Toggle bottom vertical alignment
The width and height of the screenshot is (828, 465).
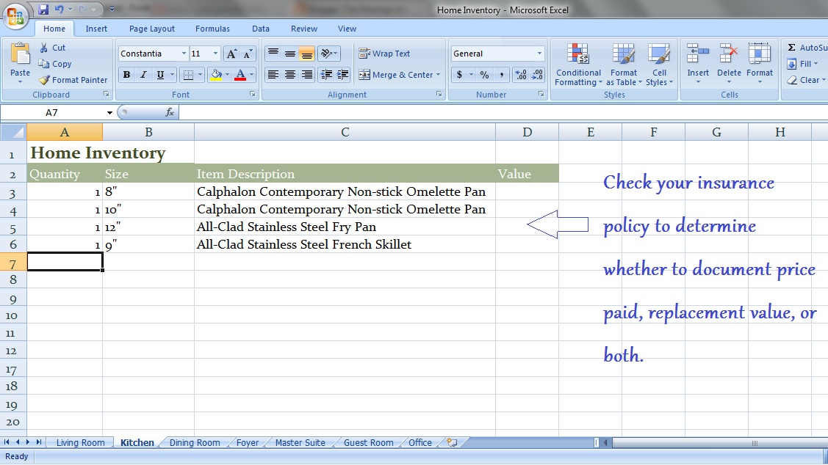[x=307, y=54]
